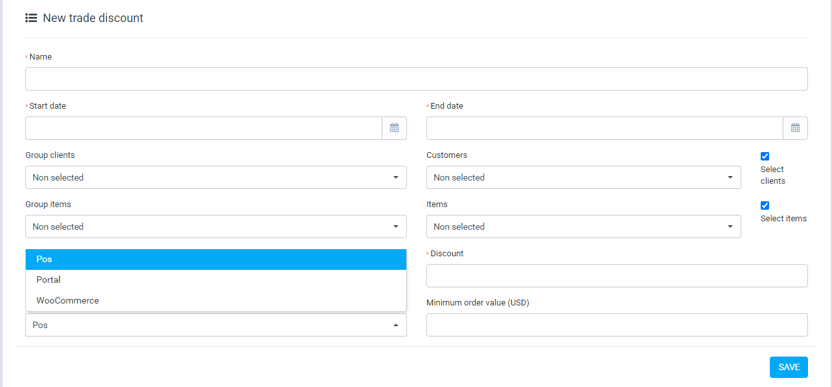Screen dimensions: 832x387
Task: Click the SAVE button
Action: 789,367
